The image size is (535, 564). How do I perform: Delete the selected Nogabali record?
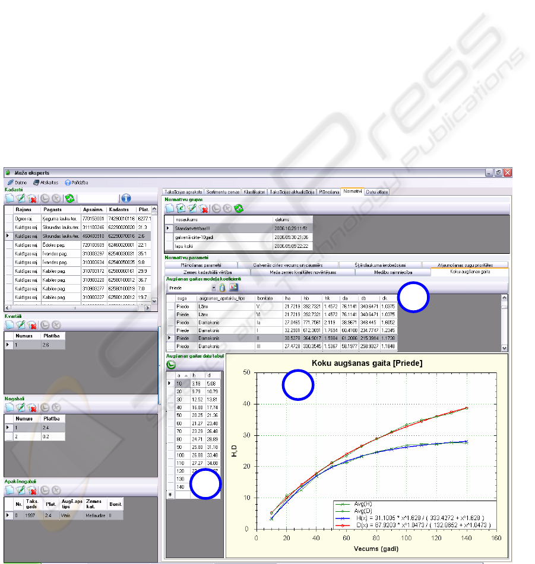(x=33, y=408)
